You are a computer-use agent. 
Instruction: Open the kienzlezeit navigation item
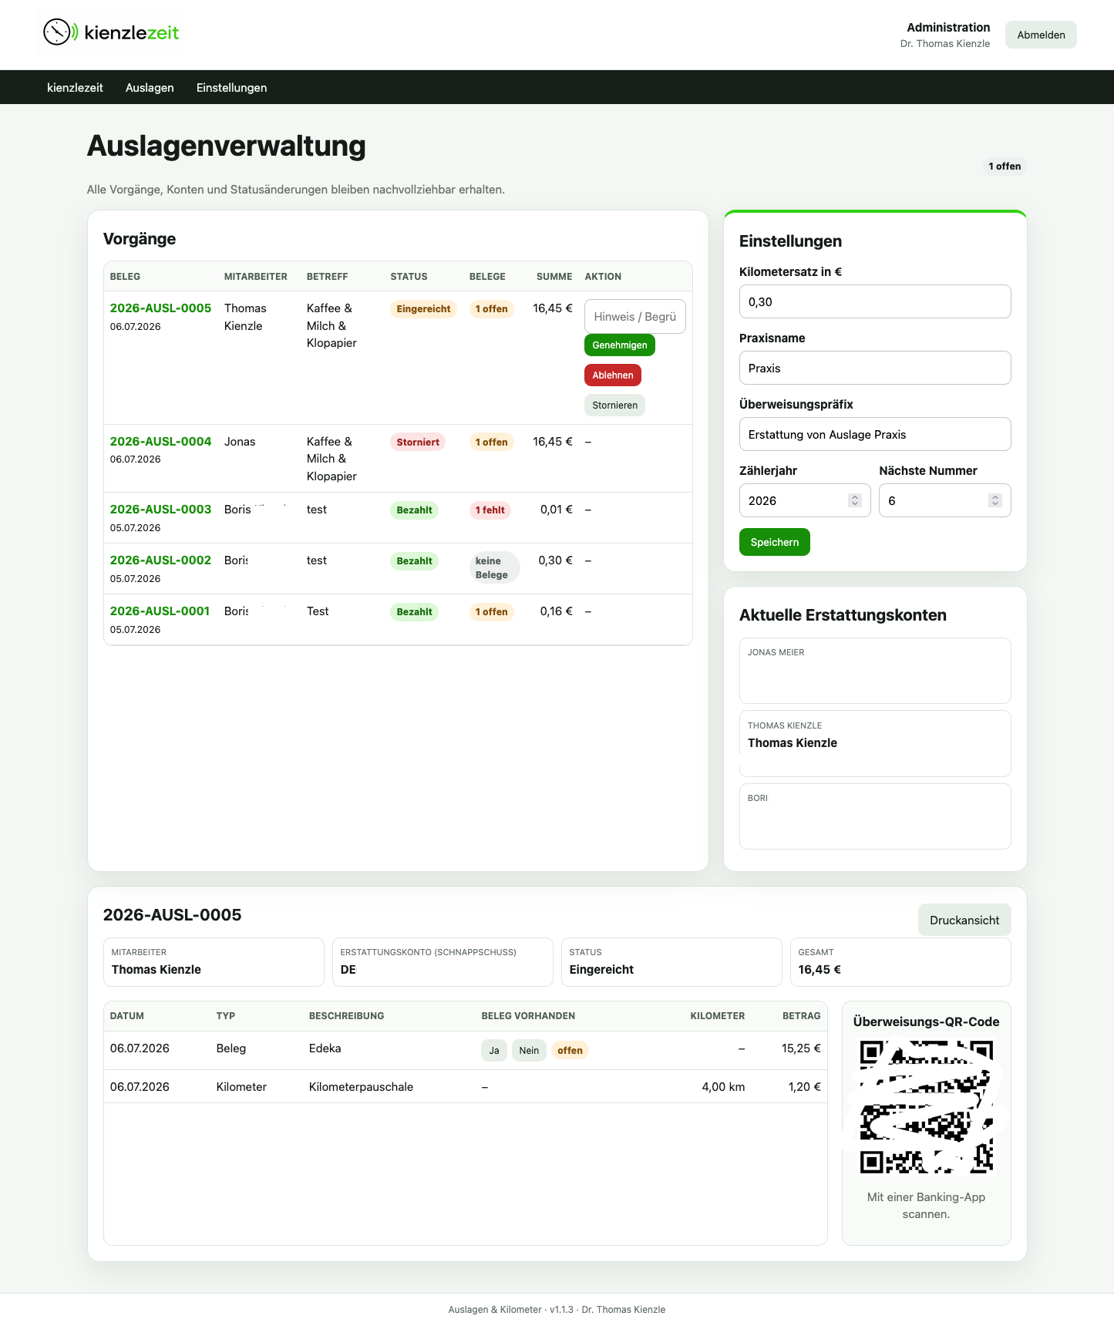(75, 88)
